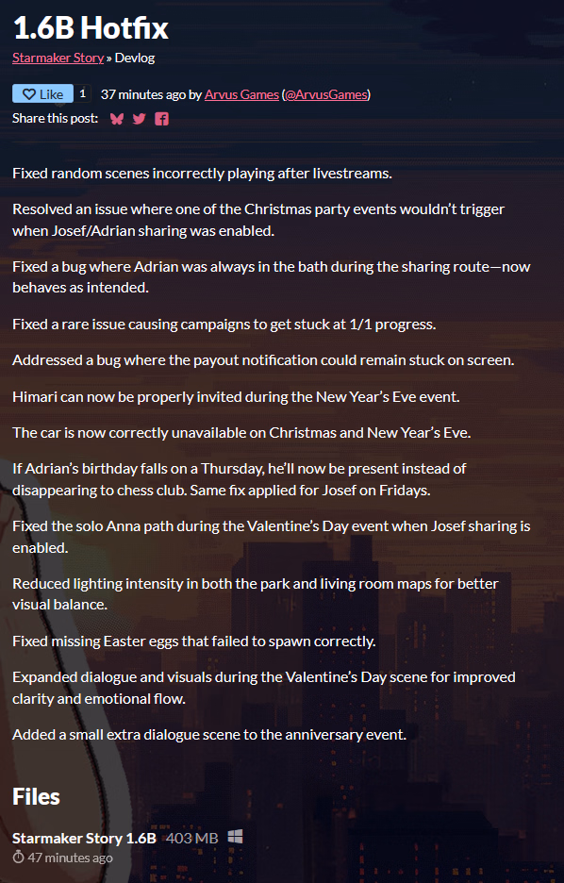Share the post via Facebook icon

[x=161, y=119]
